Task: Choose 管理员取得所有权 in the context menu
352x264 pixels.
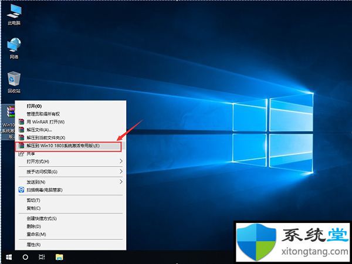Action: coord(43,114)
